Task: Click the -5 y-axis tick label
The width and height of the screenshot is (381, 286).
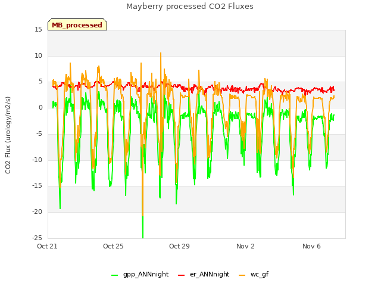Action: tap(39, 133)
